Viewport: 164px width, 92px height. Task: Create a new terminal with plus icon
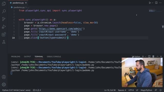coord(143,56)
